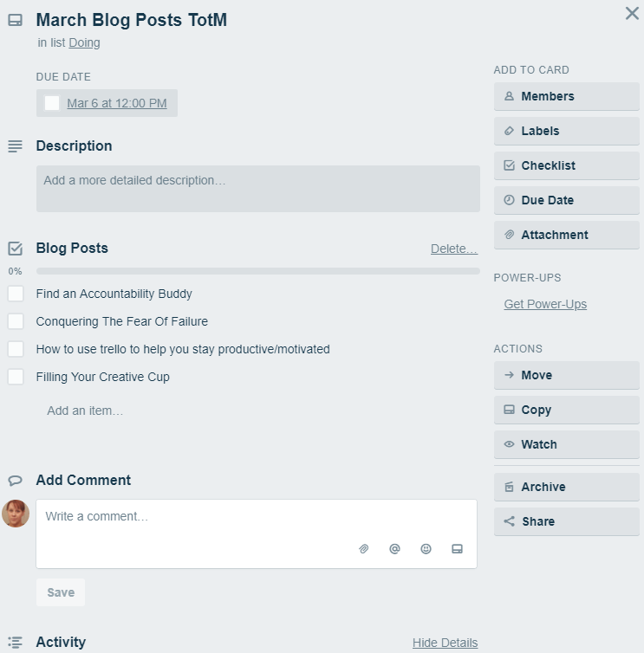
Task: Mark Filling Your Creative Cup complete
Action: pyautogui.click(x=16, y=377)
